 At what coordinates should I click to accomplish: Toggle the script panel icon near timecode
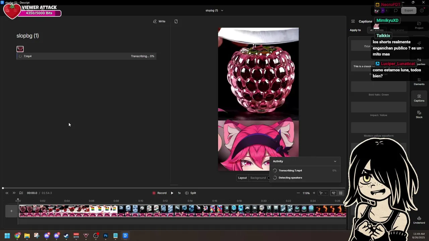21,193
